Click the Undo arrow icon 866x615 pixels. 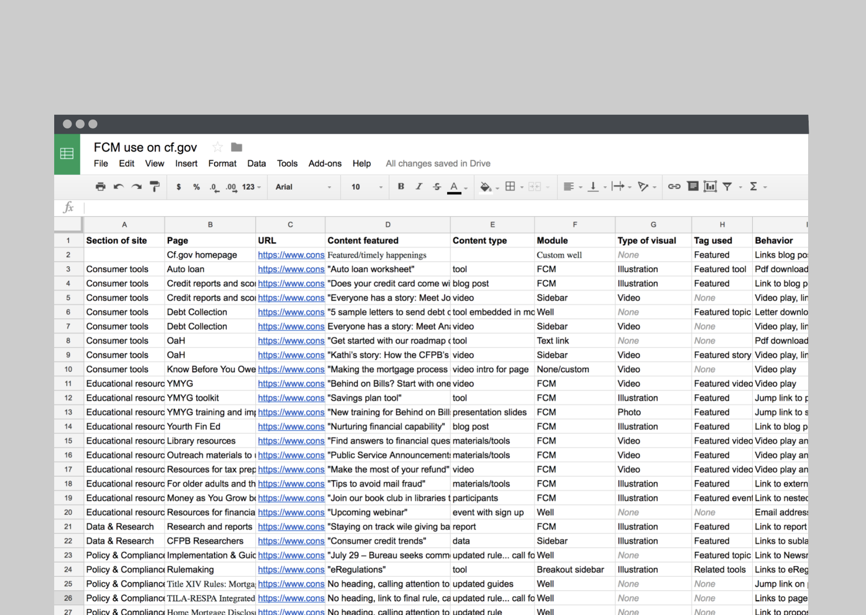coord(118,186)
